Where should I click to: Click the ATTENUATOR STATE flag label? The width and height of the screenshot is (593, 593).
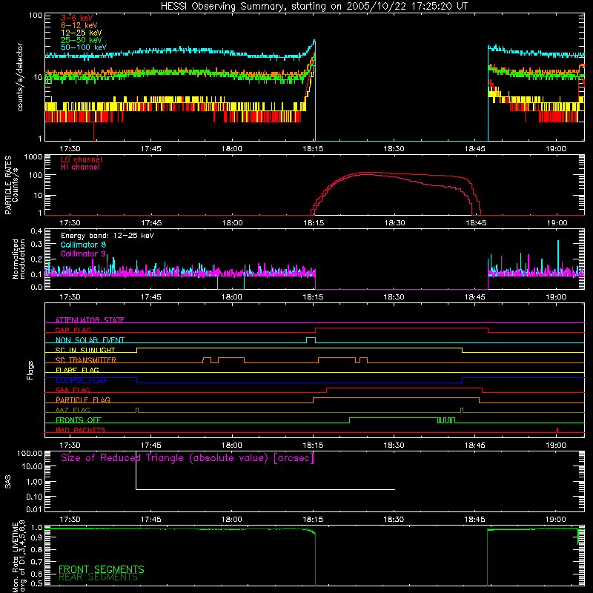[90, 320]
